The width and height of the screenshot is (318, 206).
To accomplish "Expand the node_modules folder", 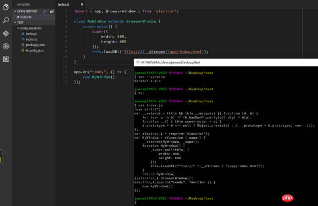I will (31, 28).
